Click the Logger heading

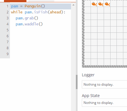(x=88, y=75)
